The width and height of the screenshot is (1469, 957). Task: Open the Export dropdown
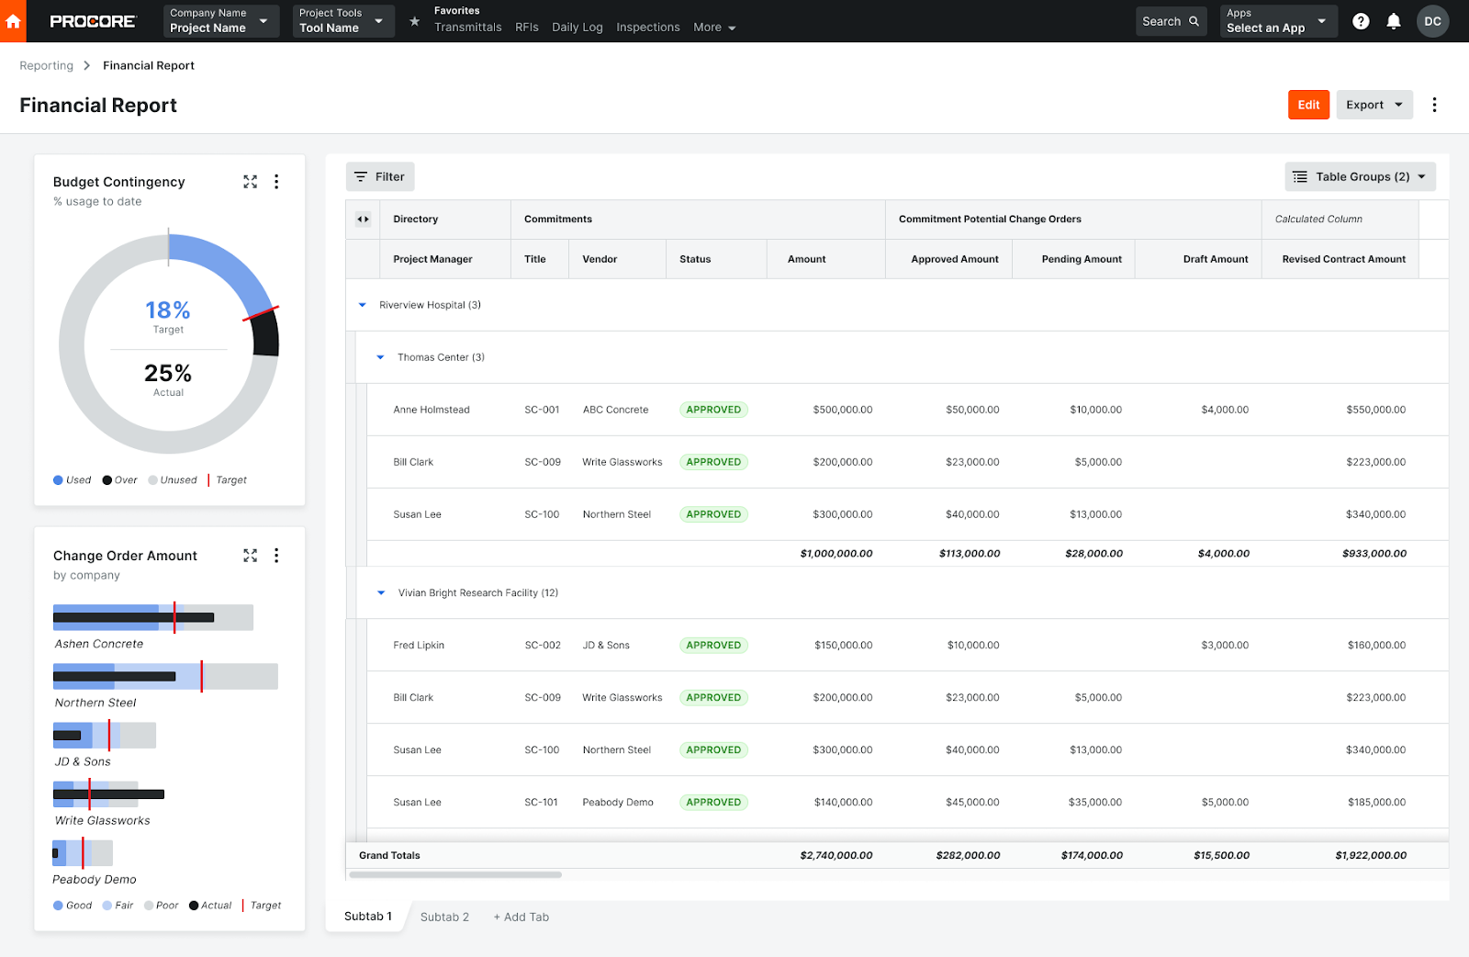pos(1374,105)
